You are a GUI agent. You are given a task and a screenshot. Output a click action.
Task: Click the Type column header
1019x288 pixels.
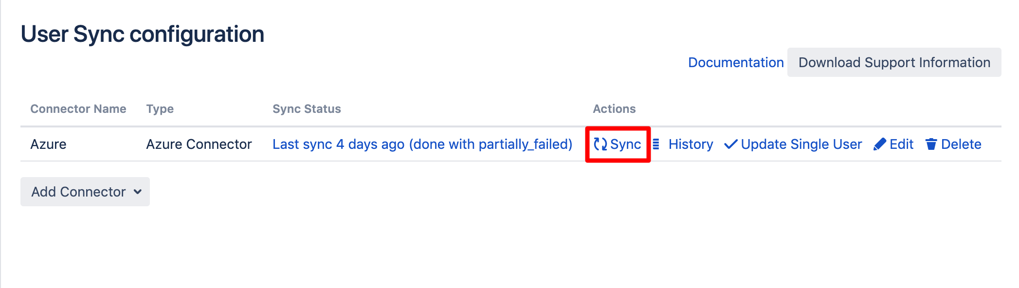click(x=160, y=109)
